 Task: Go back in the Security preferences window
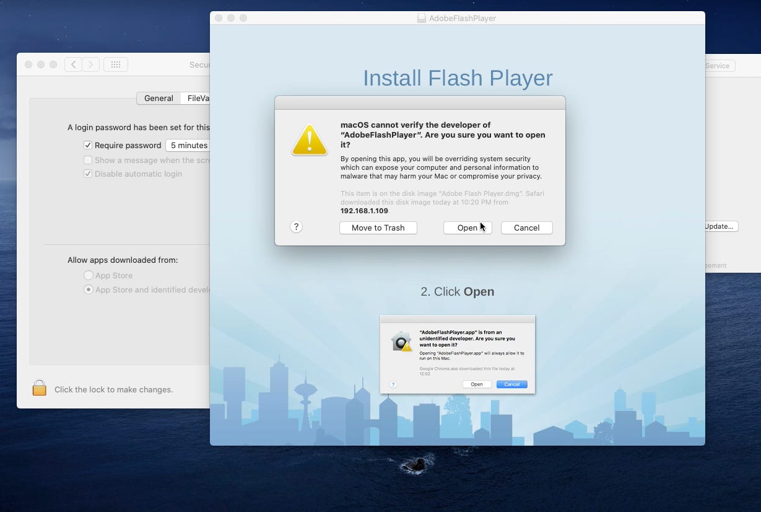73,64
